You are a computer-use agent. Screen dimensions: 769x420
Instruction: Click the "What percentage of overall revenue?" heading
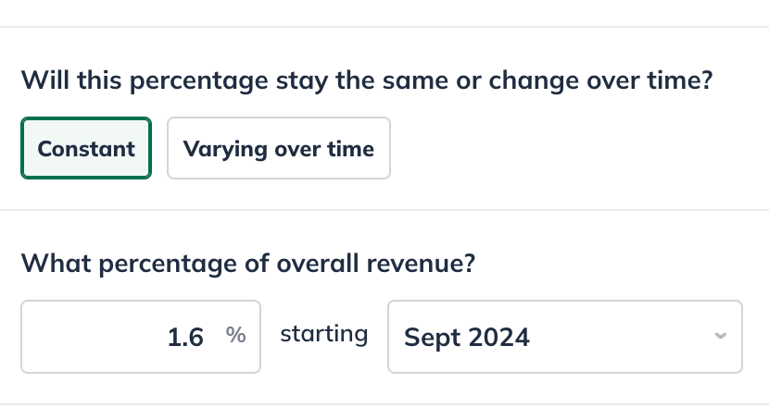tap(248, 265)
